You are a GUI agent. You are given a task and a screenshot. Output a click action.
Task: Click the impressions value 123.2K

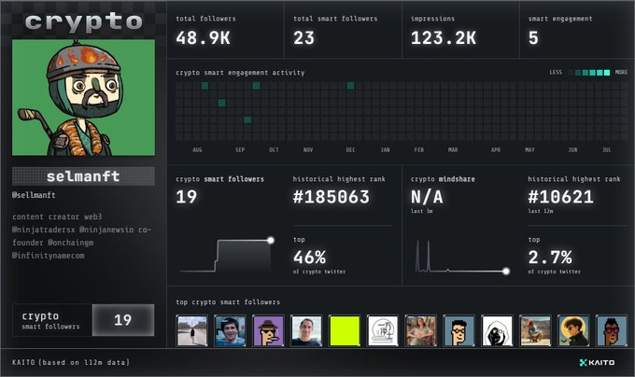pos(444,38)
